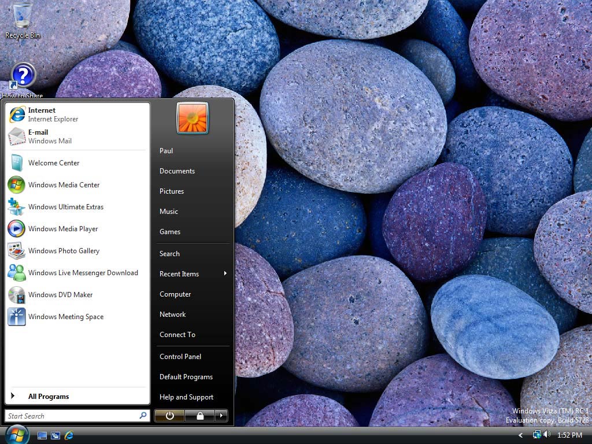Click Switch Between Windows in Quick Launch

click(55, 435)
